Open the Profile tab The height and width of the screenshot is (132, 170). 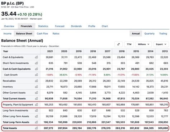pyautogui.click(x=92, y=26)
